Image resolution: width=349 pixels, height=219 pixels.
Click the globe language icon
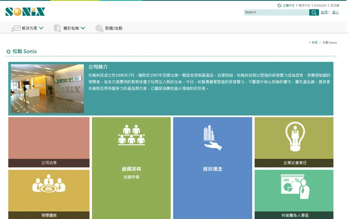tap(279, 6)
